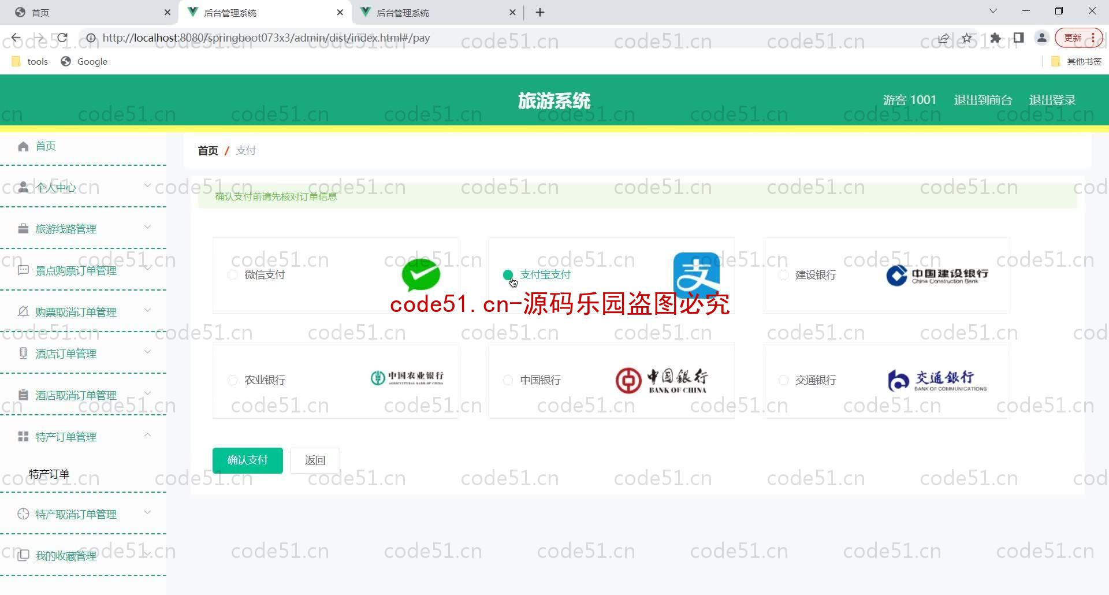Image resolution: width=1109 pixels, height=595 pixels.
Task: Select the 微信支付 radio option
Action: coord(232,276)
